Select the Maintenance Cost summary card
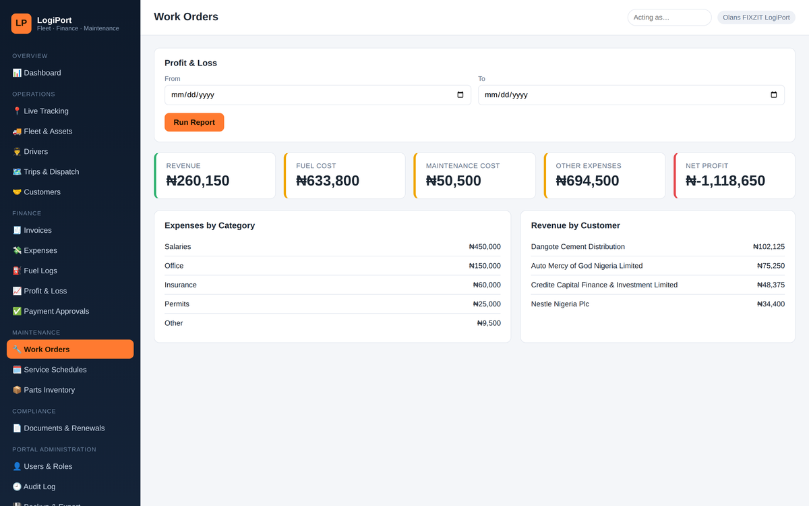The height and width of the screenshot is (506, 809). (x=475, y=175)
